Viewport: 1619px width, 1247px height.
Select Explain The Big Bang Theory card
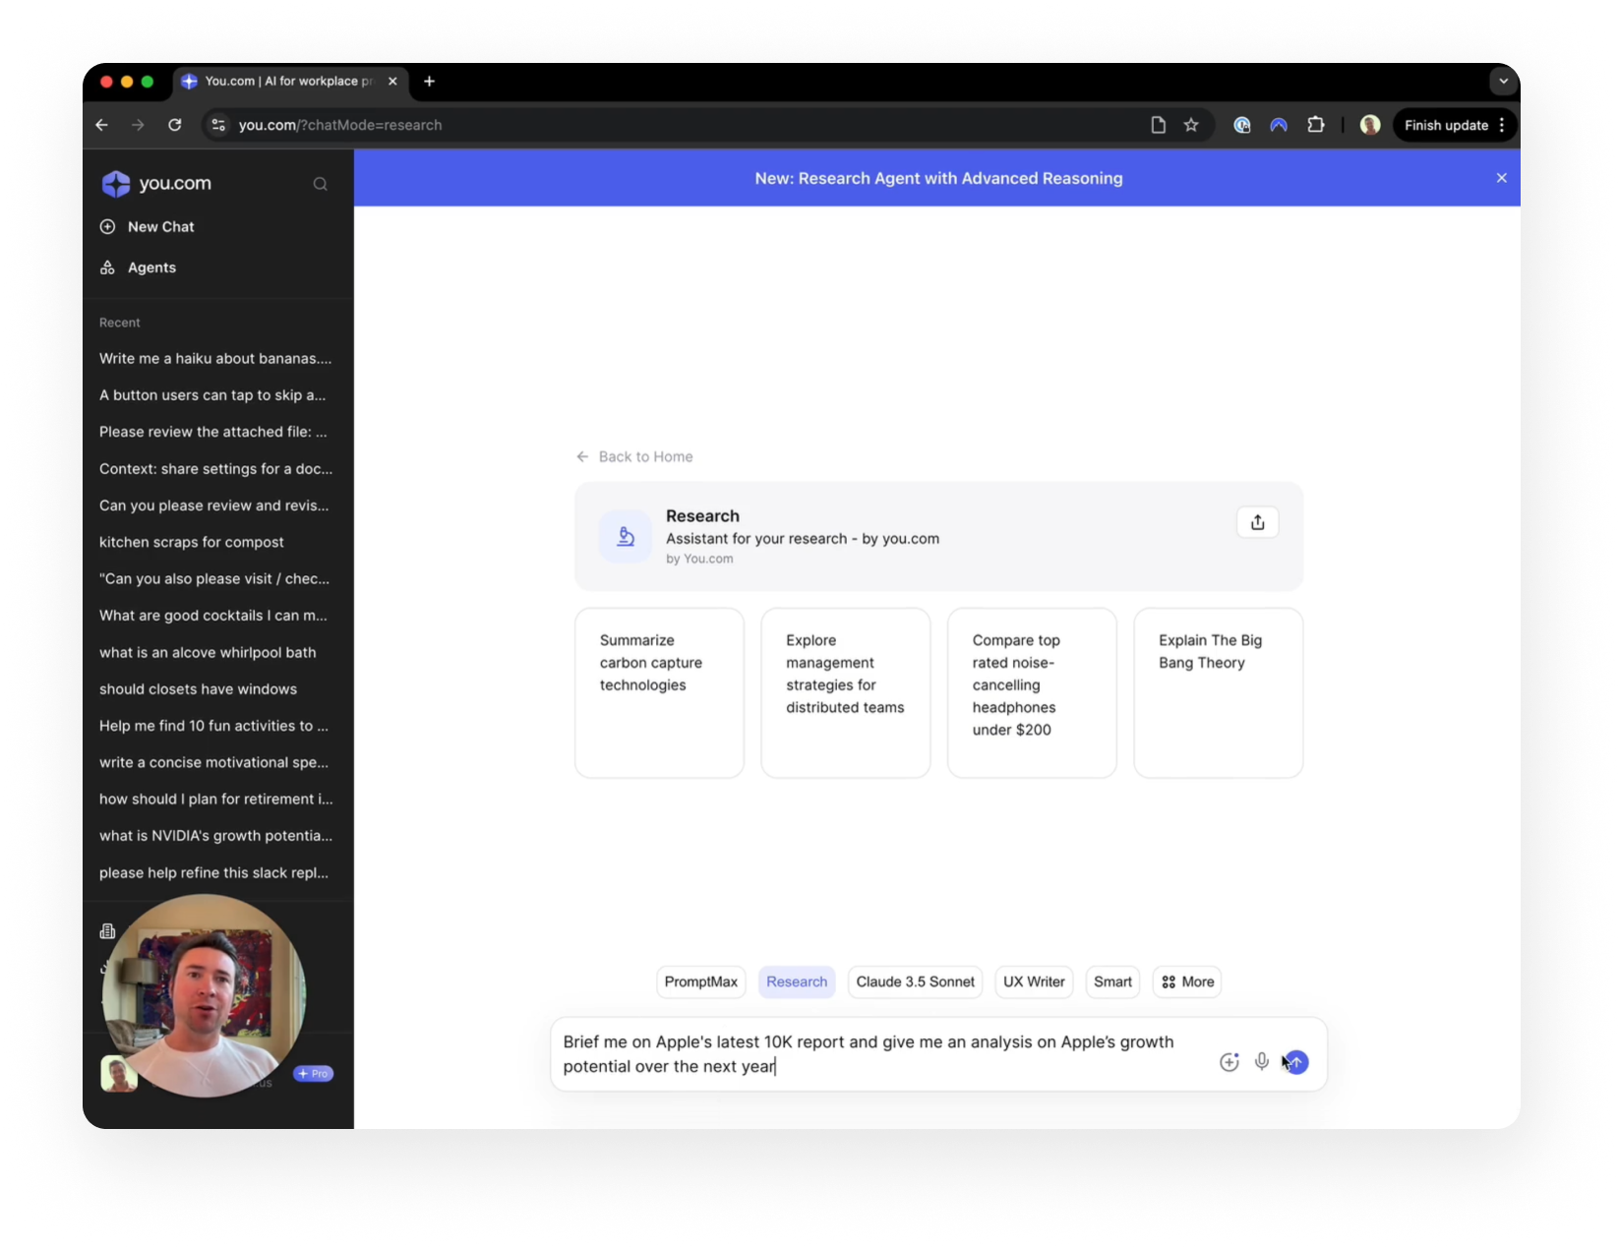tap(1218, 692)
